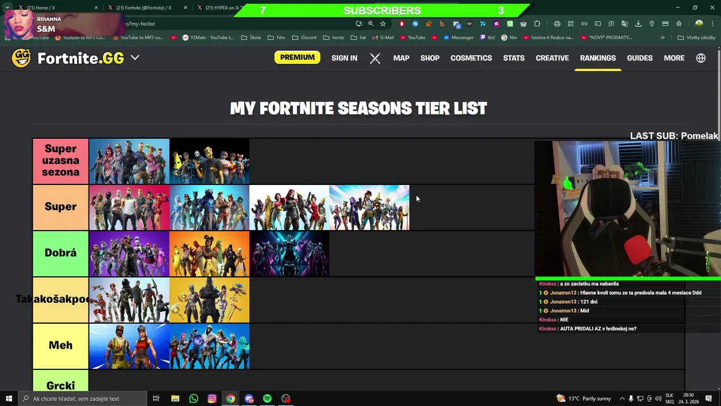The image size is (721, 406).
Task: Open the GUIDES menu item
Action: click(x=640, y=58)
